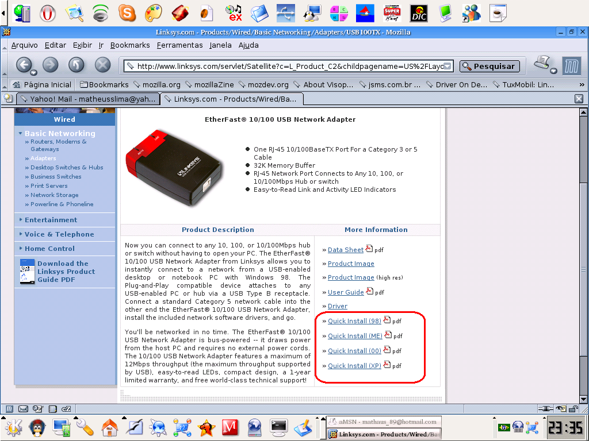Open the periodic table elements icon
The image size is (589, 441).
click(x=339, y=14)
